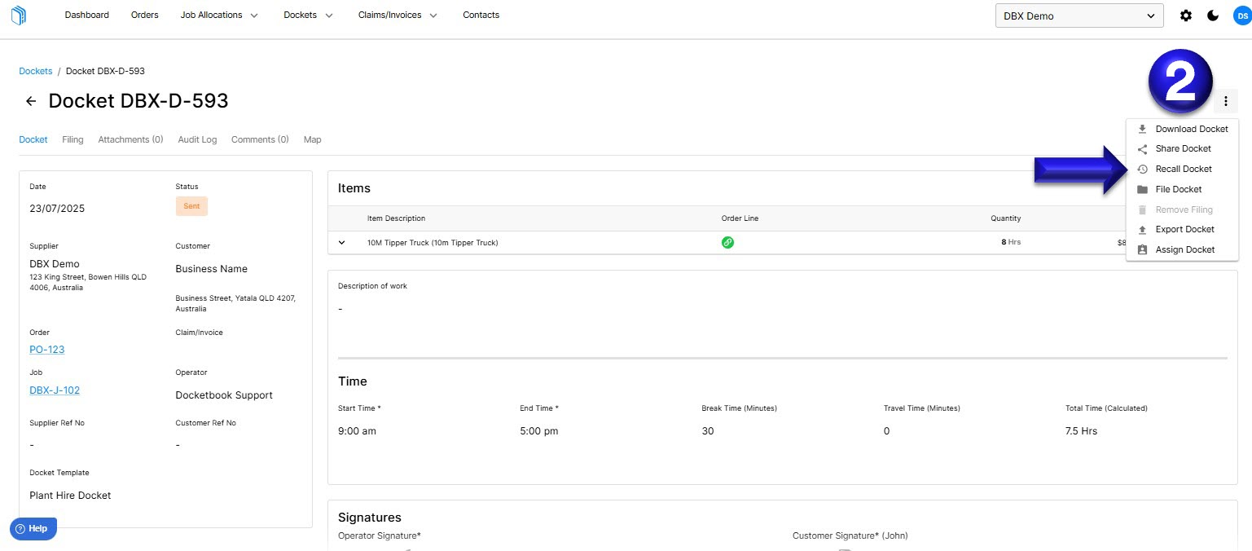
Task: Switch to the Map tab
Action: (312, 139)
